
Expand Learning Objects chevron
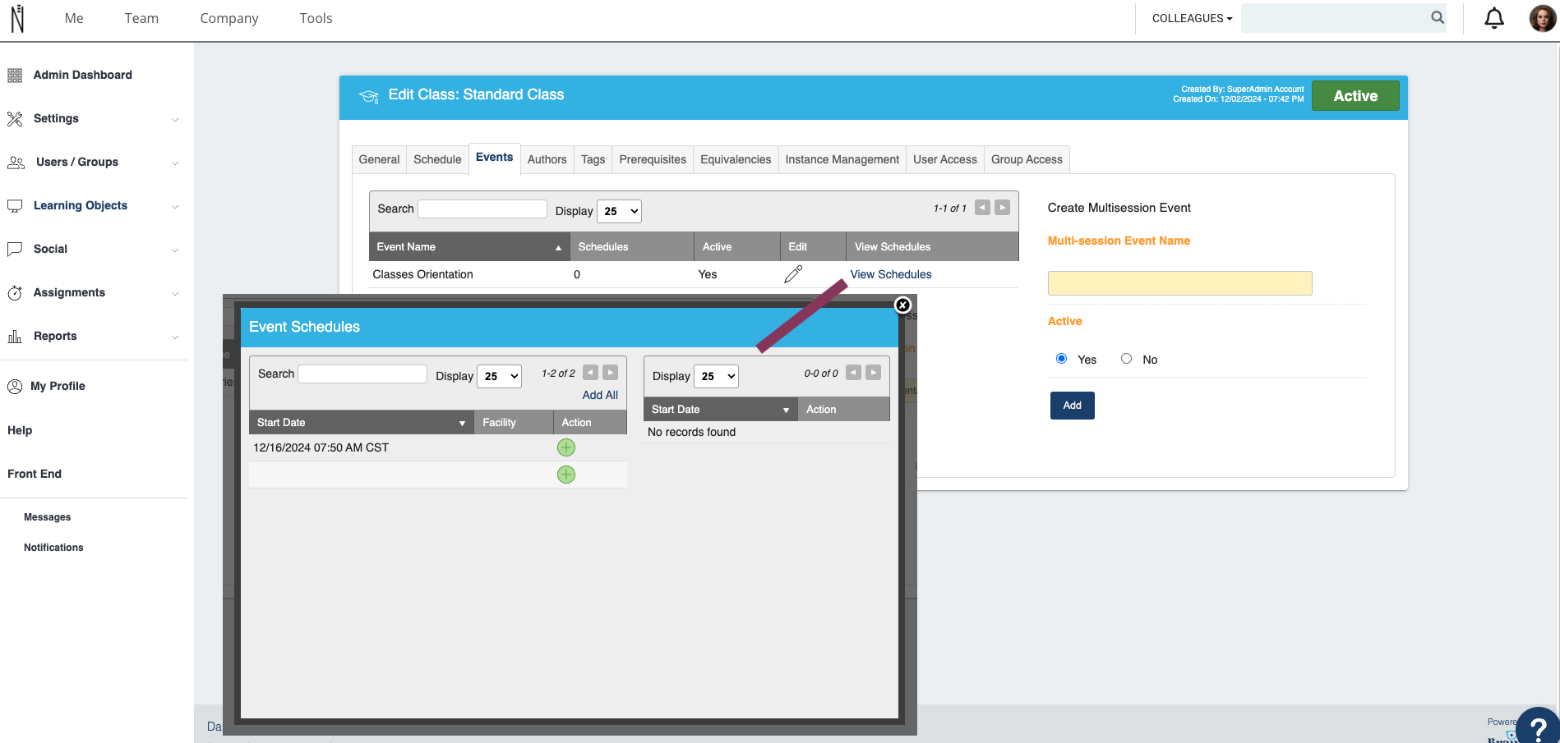click(175, 207)
